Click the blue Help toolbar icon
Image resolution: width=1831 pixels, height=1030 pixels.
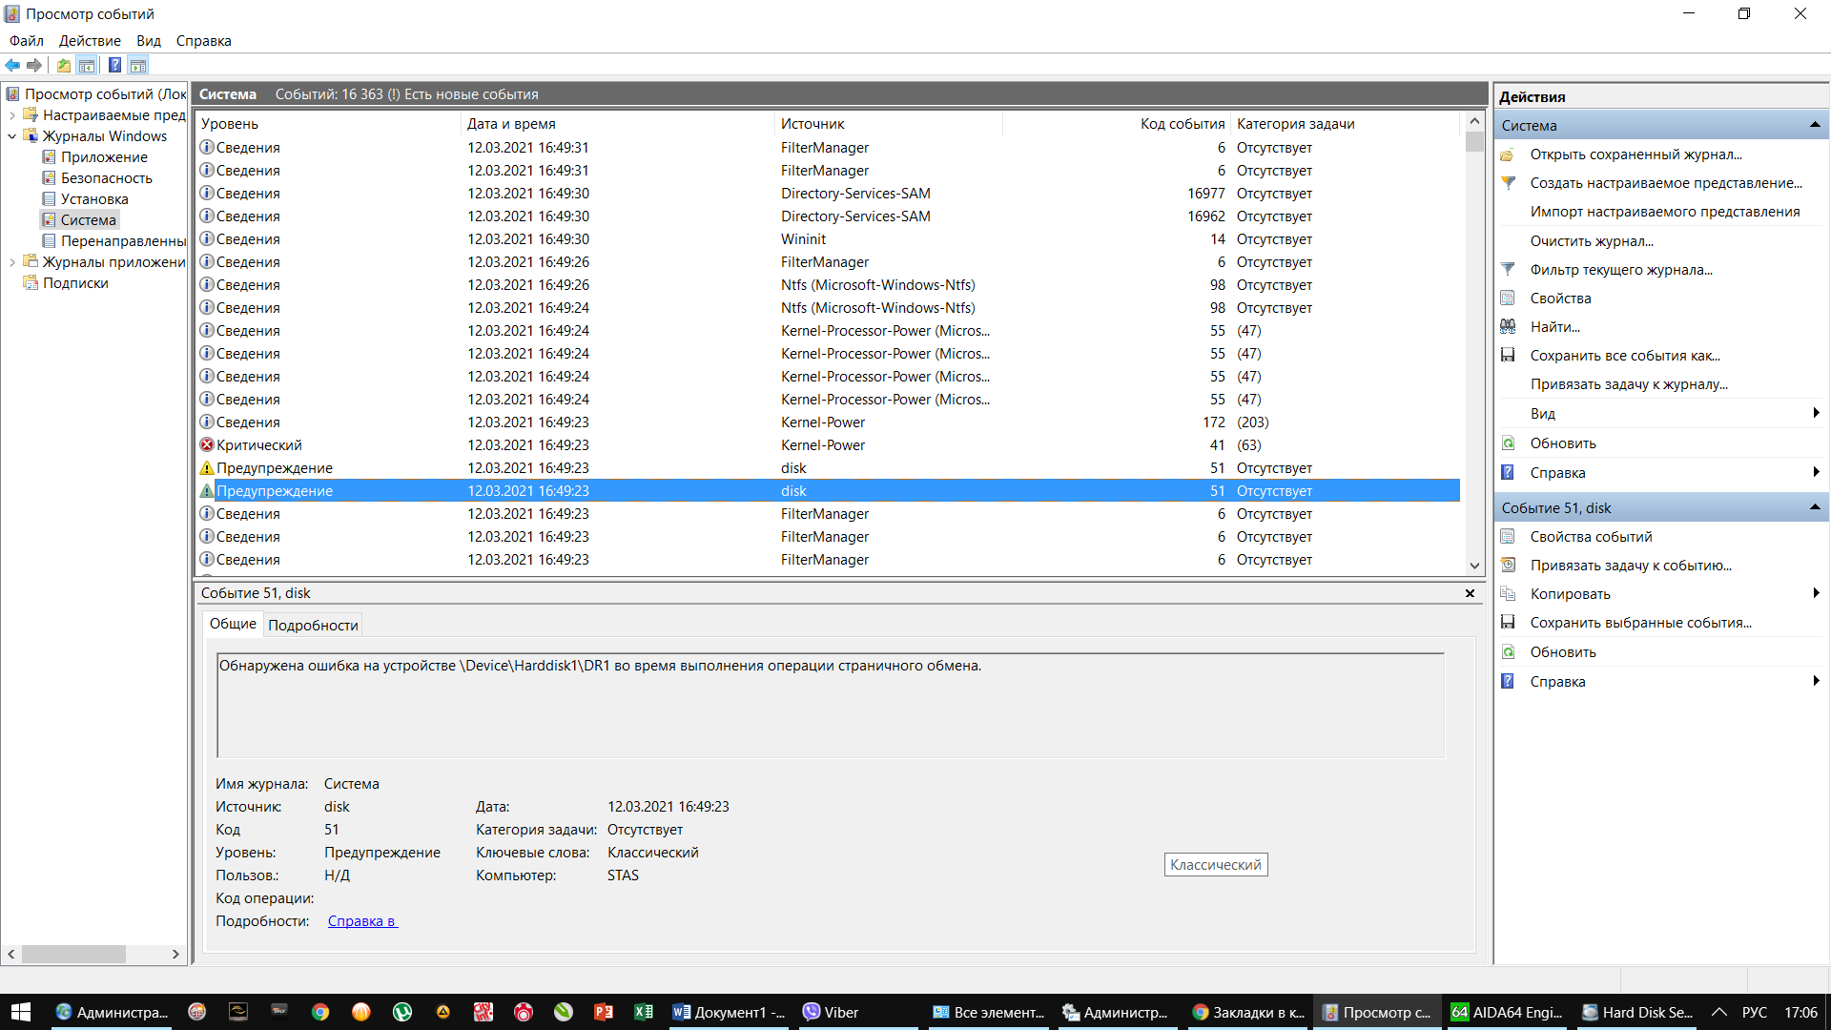point(114,65)
